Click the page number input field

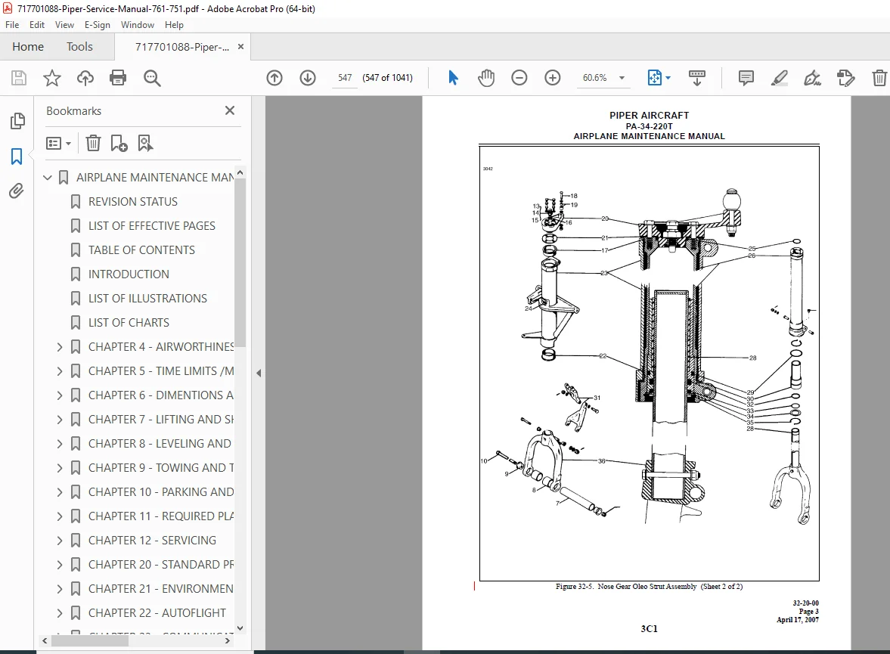(345, 78)
